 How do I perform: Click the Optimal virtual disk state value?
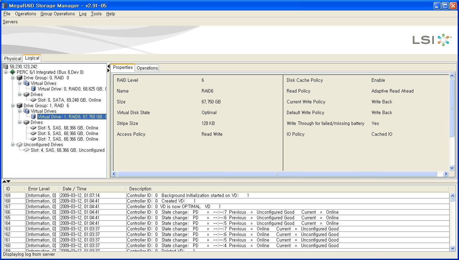pos(209,112)
